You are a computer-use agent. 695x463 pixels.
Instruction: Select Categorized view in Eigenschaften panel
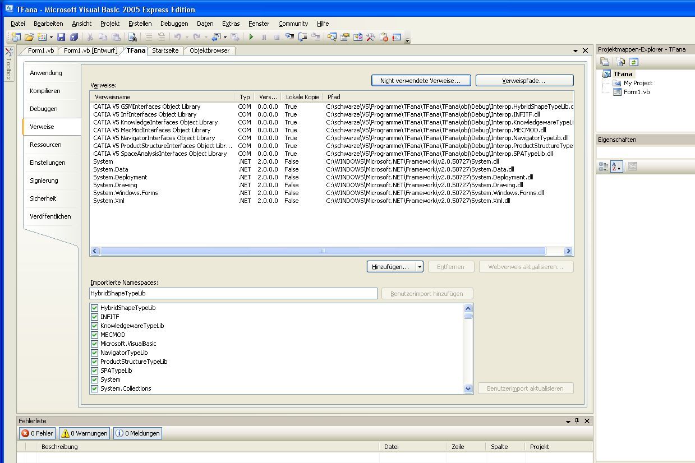point(604,166)
